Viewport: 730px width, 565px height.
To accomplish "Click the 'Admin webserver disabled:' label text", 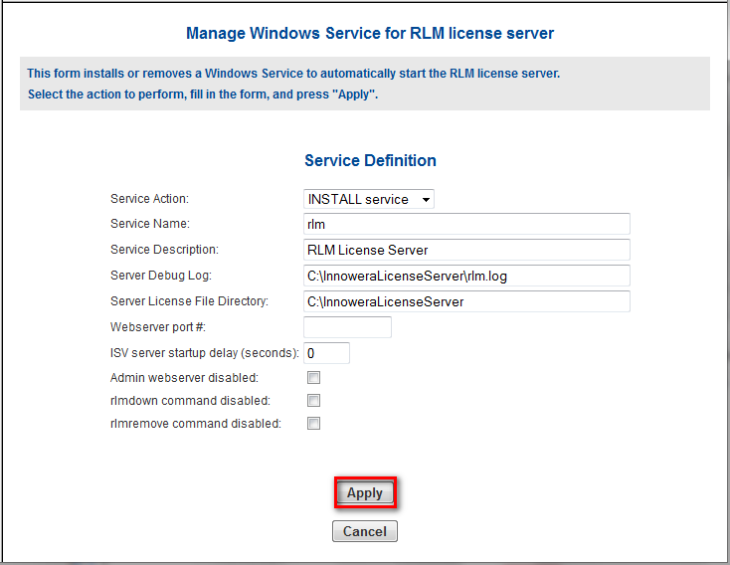I will pyautogui.click(x=184, y=378).
